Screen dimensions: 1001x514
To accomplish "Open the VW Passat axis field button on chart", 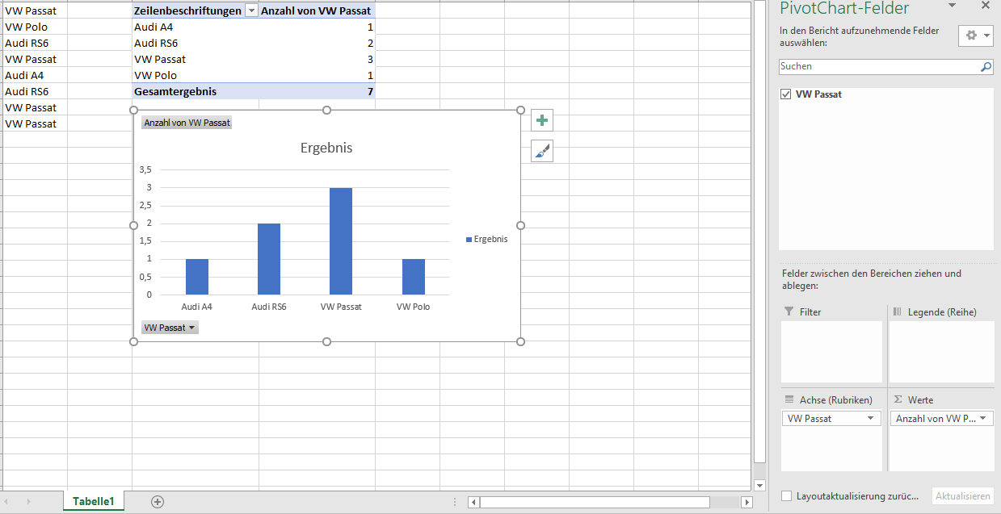I will (170, 328).
